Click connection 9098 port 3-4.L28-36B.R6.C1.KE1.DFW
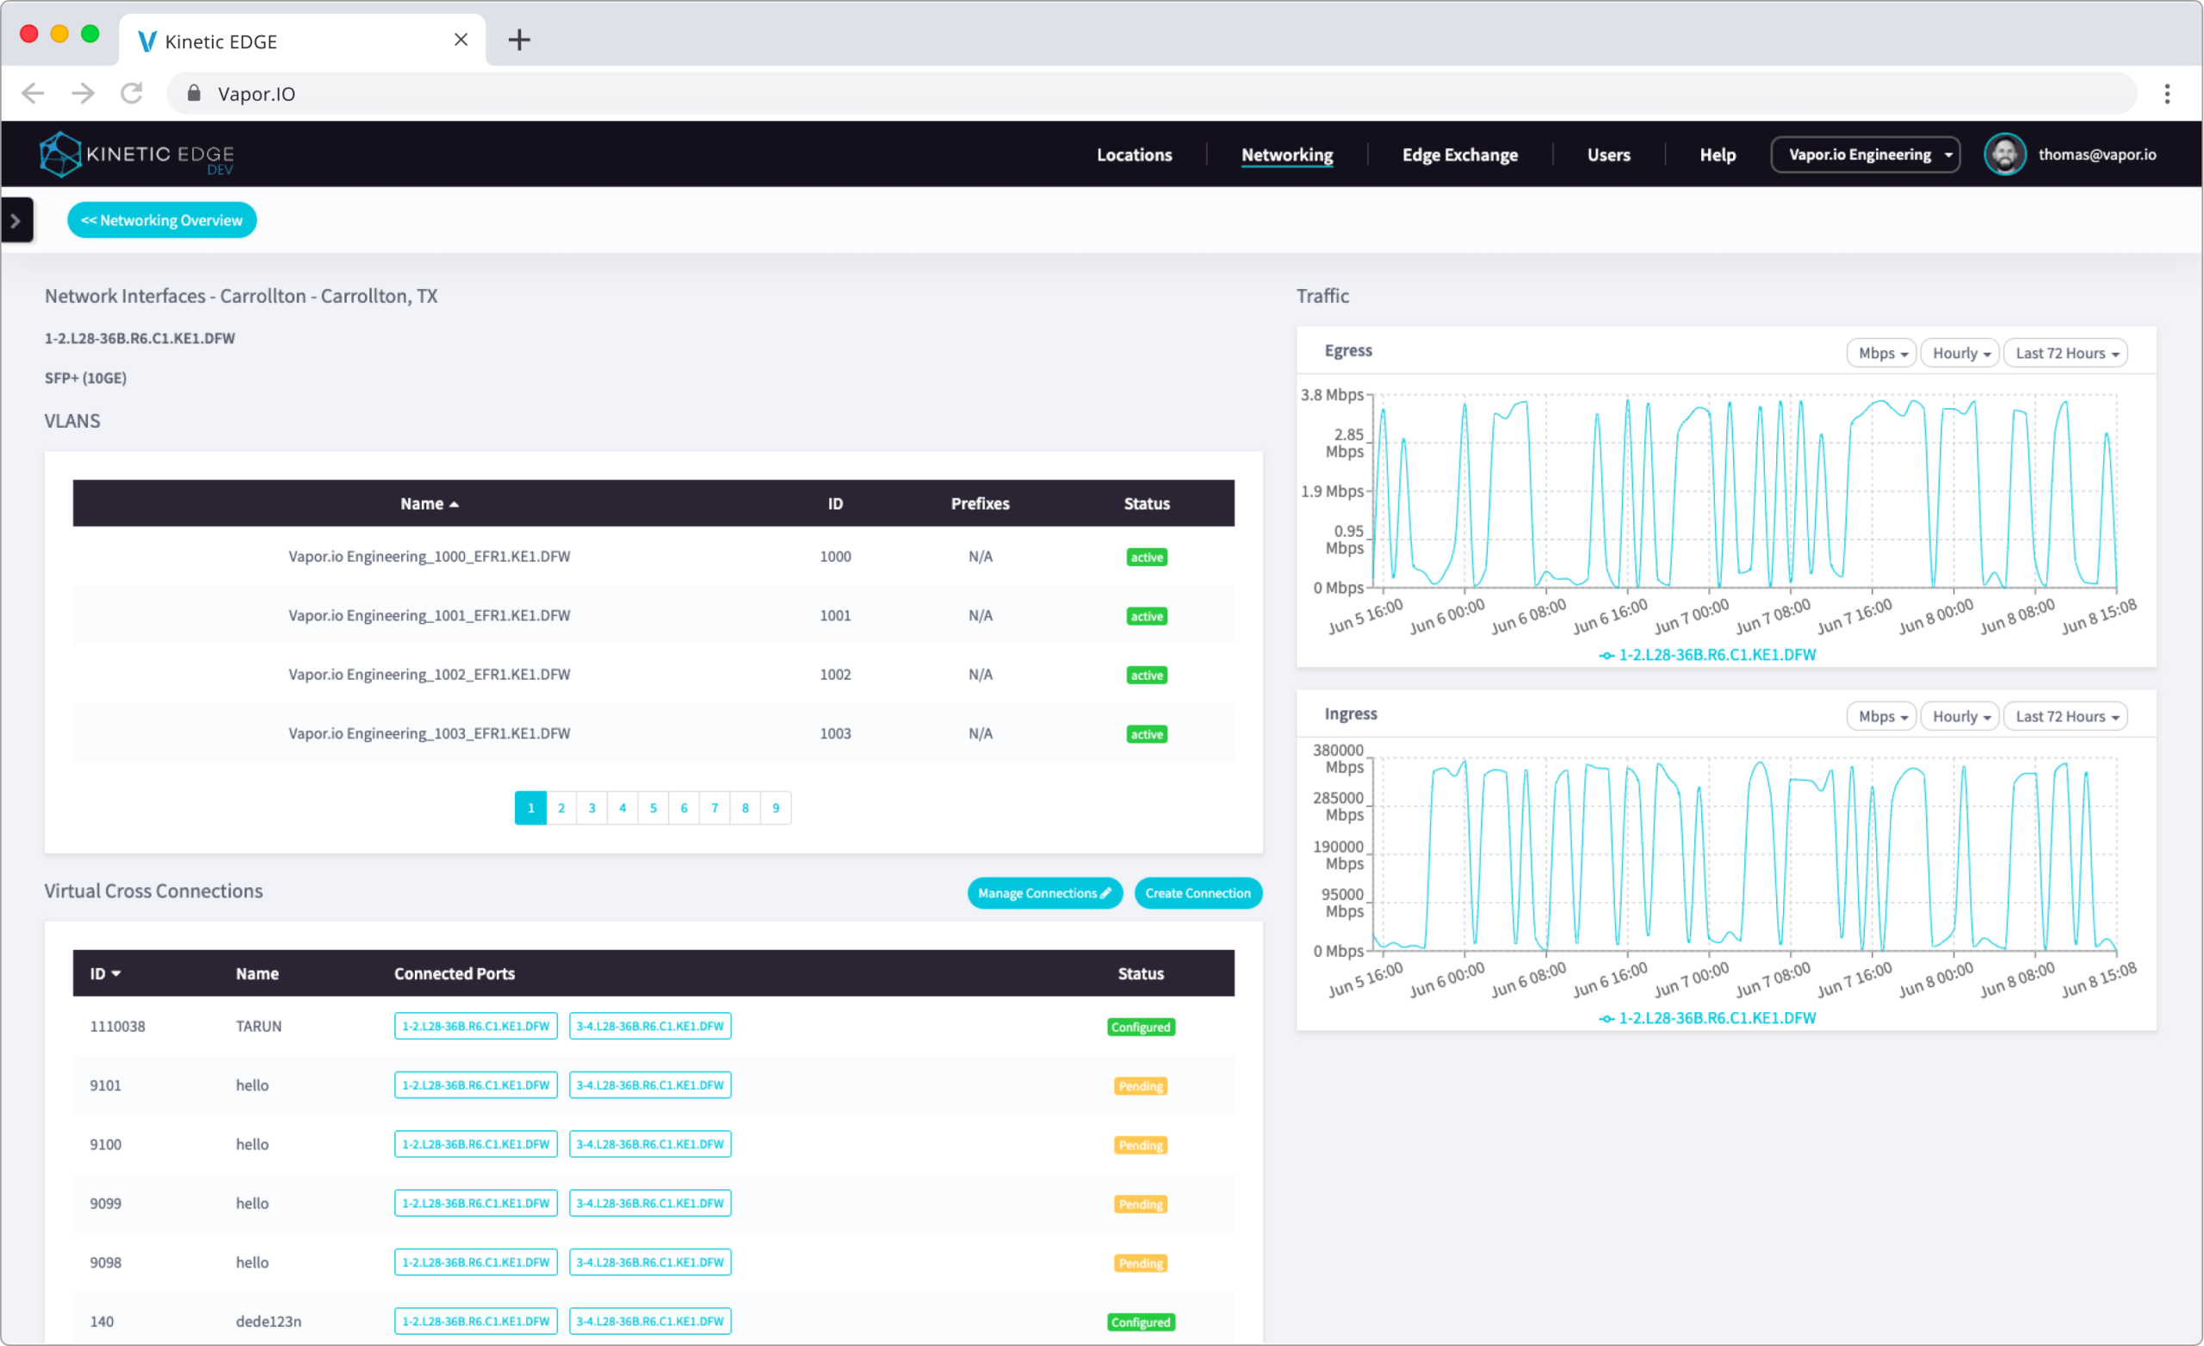Screen dimensions: 2204x1346 [x=650, y=1263]
